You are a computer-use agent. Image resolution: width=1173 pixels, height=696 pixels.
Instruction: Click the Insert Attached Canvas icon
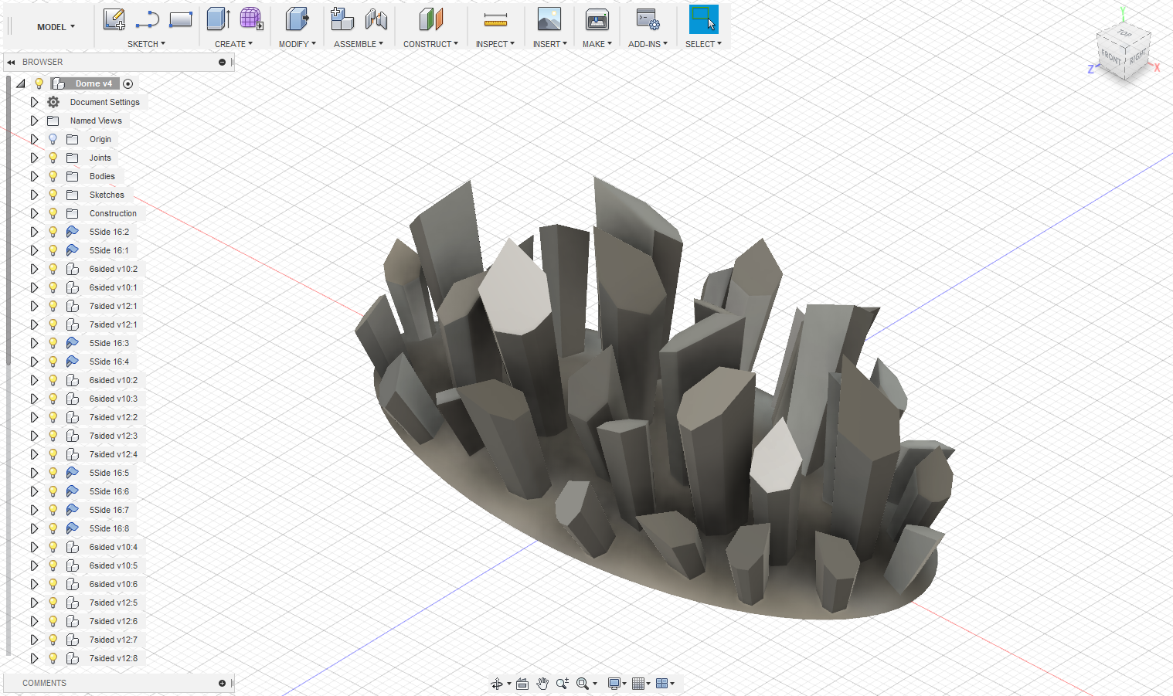549,19
